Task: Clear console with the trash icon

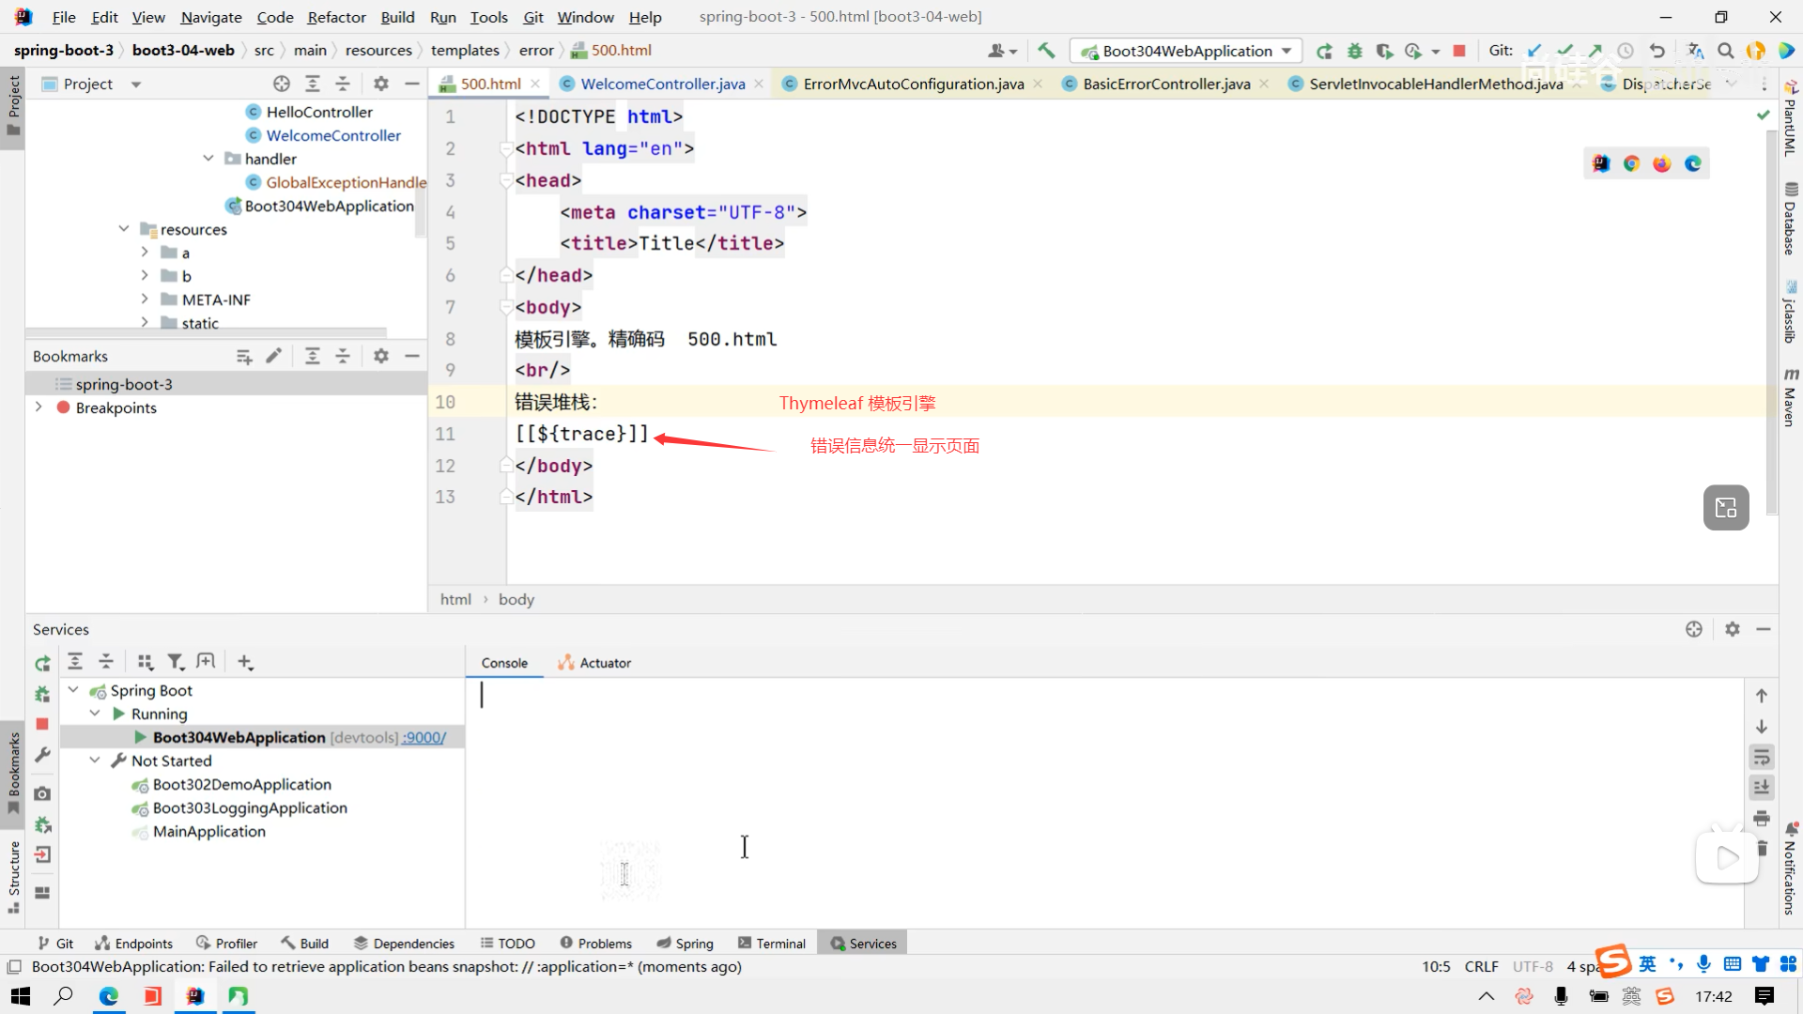Action: (1762, 849)
